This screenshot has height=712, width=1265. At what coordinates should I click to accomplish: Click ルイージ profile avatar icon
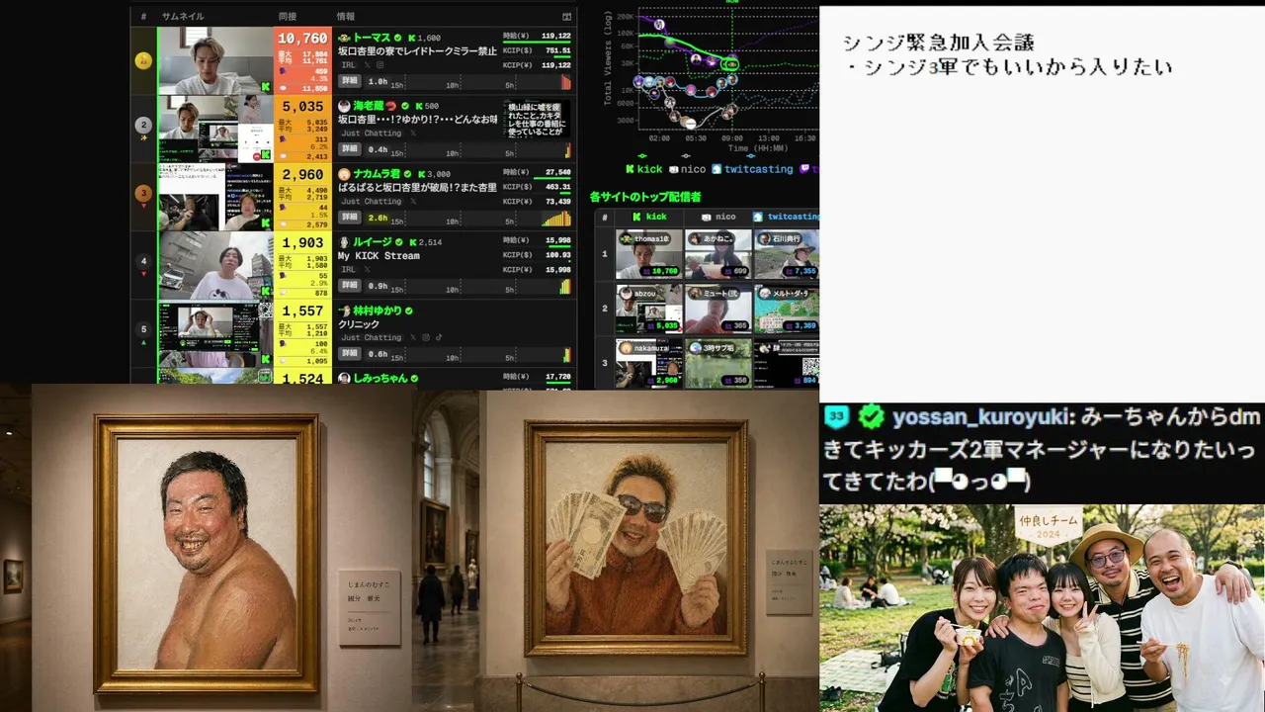tap(344, 242)
